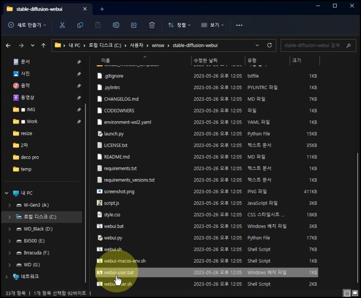Sort by 크기 column header
Viewport: 361px width, 298px height.
coord(297,61)
